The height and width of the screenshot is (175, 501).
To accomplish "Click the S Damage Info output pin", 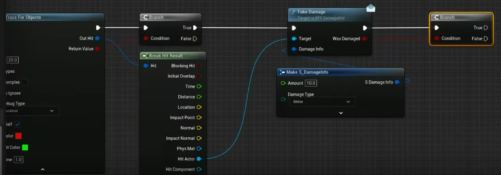I will click(x=397, y=82).
